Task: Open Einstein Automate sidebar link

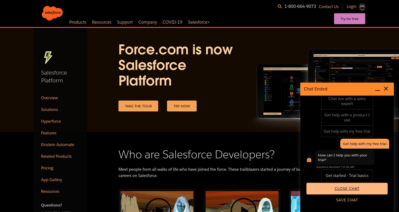Action: (x=58, y=145)
